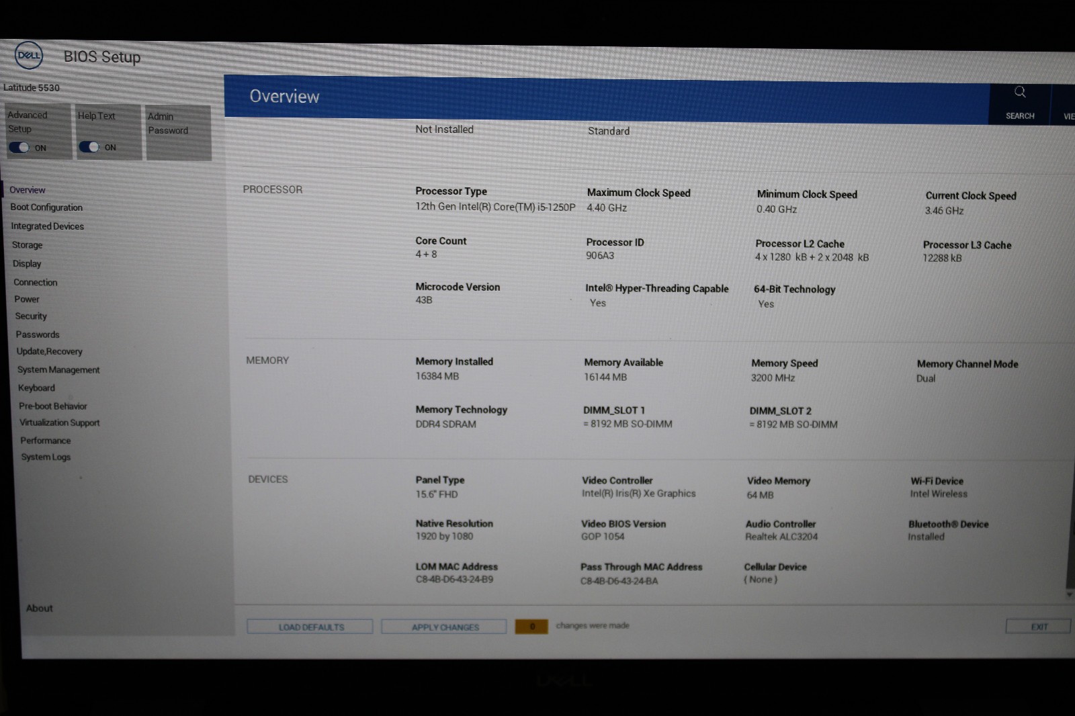Viewport: 1075px width, 716px height.
Task: Open Passwords section
Action: (x=38, y=334)
